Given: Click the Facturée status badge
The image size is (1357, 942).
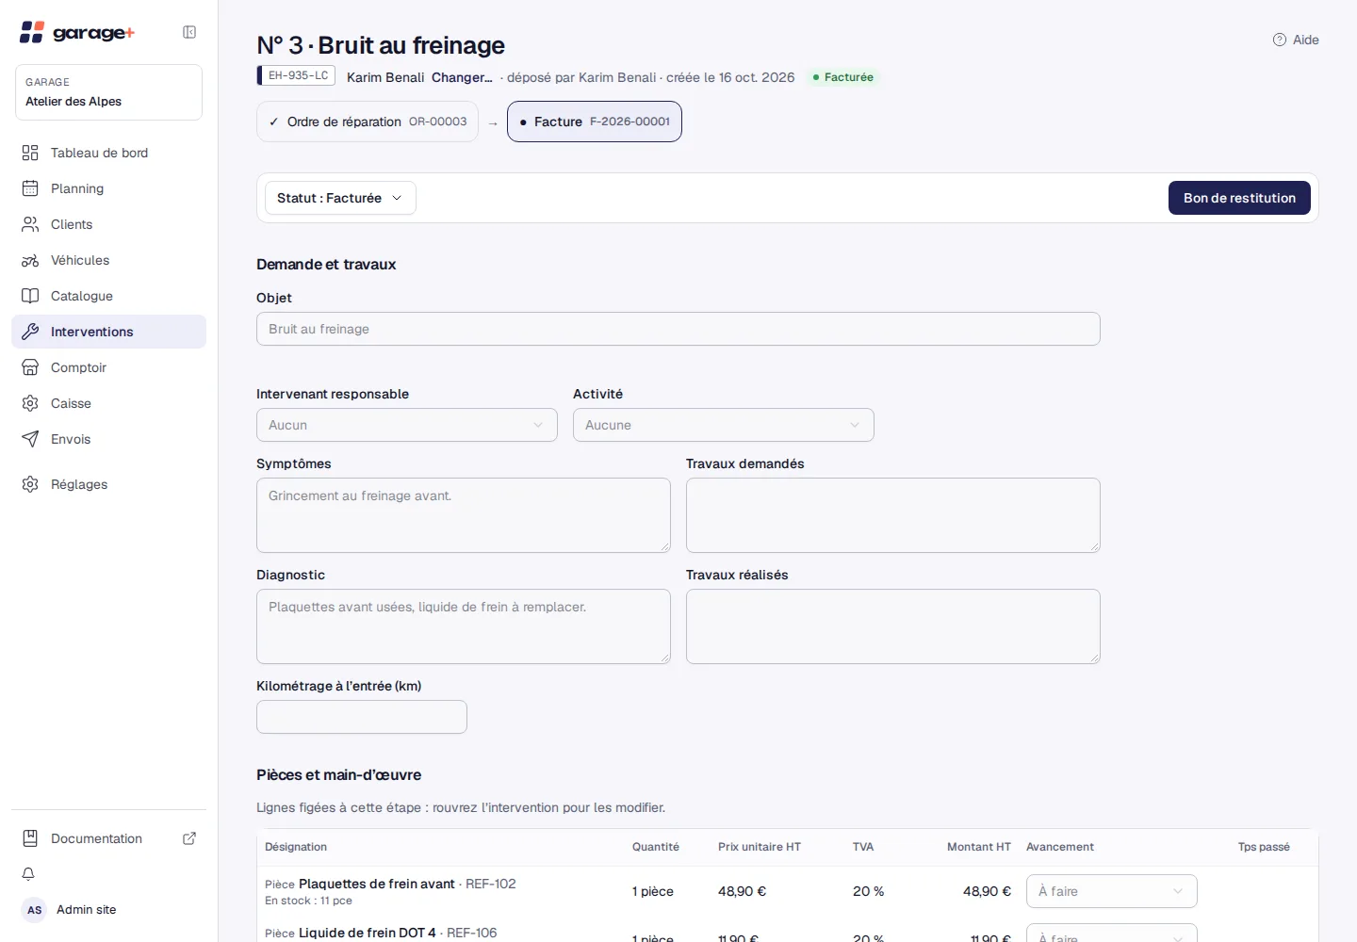Looking at the screenshot, I should coord(843,77).
